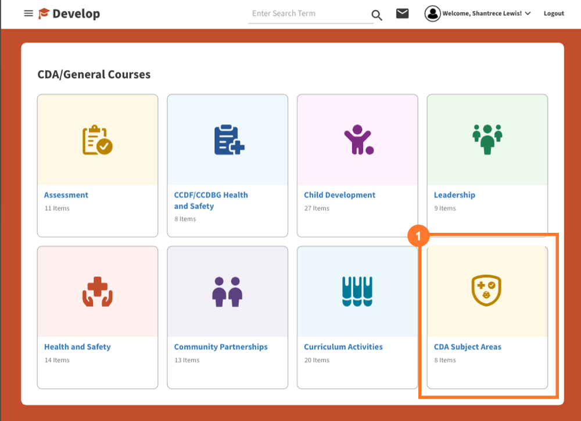Open the Leadership course card
This screenshot has height=421, width=581.
pyautogui.click(x=454, y=195)
